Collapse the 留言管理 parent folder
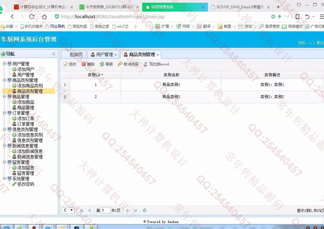 4,162
